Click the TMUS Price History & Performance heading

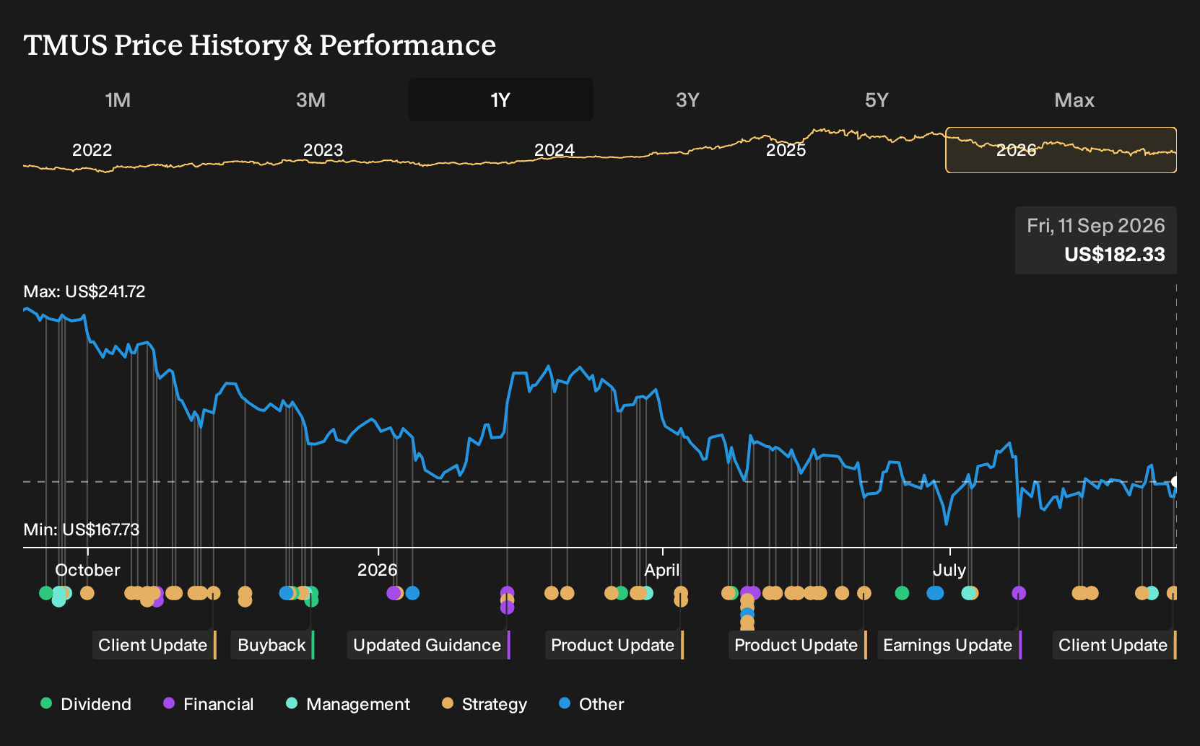(260, 45)
